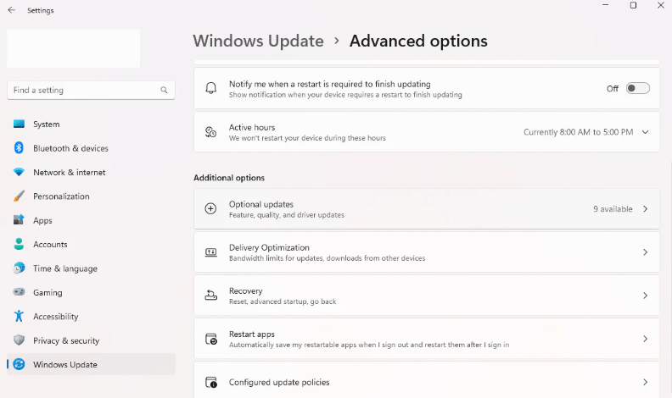Screen dimensions: 672x398
Task: Click the Accounts person icon
Action: (19, 244)
